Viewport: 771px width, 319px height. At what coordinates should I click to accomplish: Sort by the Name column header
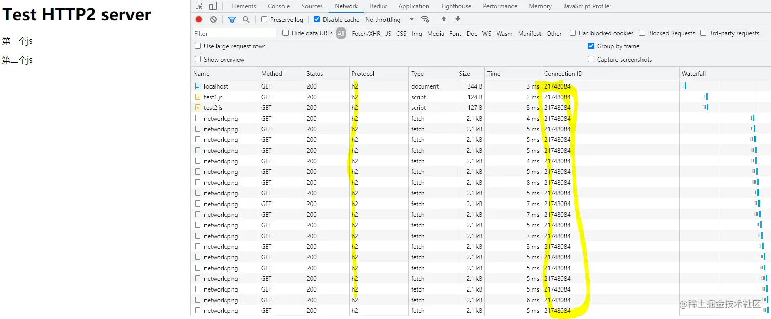(x=225, y=73)
